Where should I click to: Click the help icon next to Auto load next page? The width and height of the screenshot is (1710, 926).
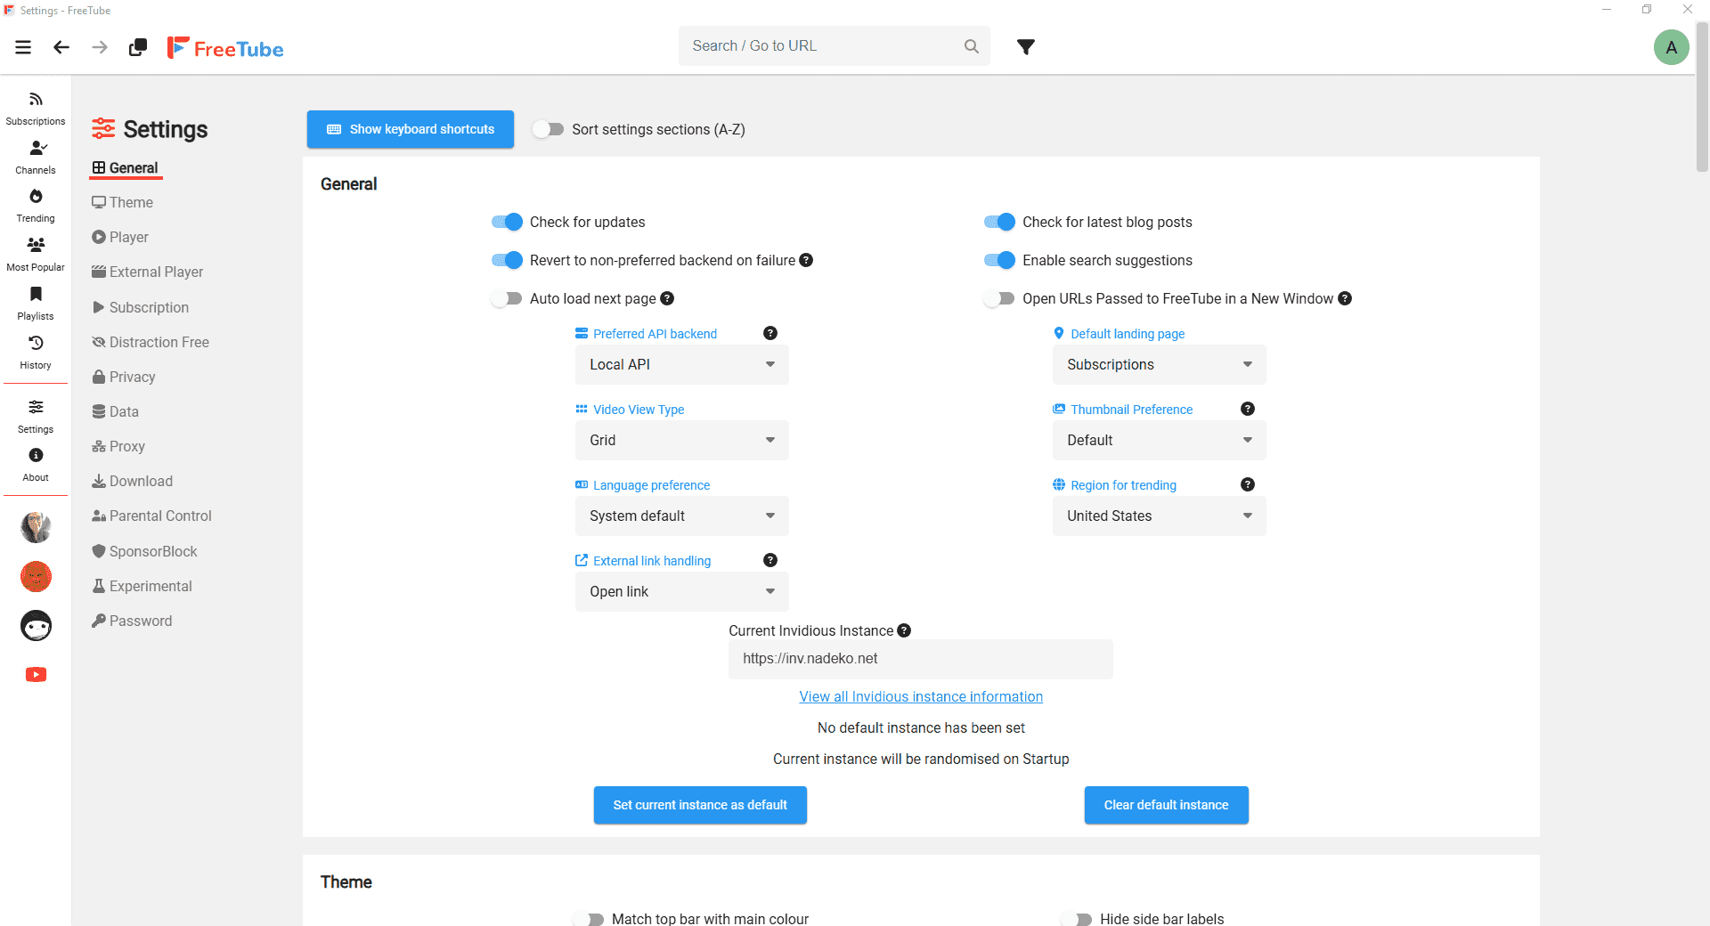pyautogui.click(x=667, y=298)
